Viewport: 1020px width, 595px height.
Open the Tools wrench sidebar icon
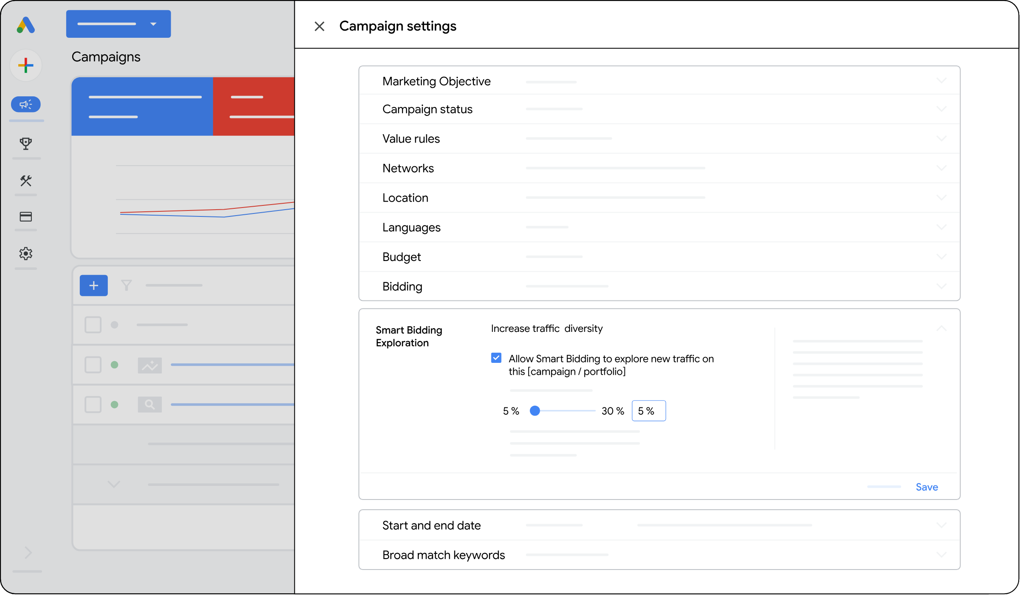(x=26, y=181)
